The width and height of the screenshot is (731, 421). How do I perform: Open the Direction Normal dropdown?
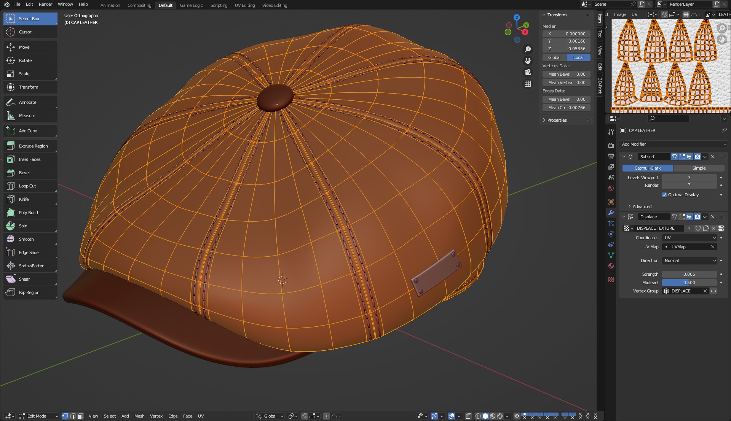coord(690,261)
